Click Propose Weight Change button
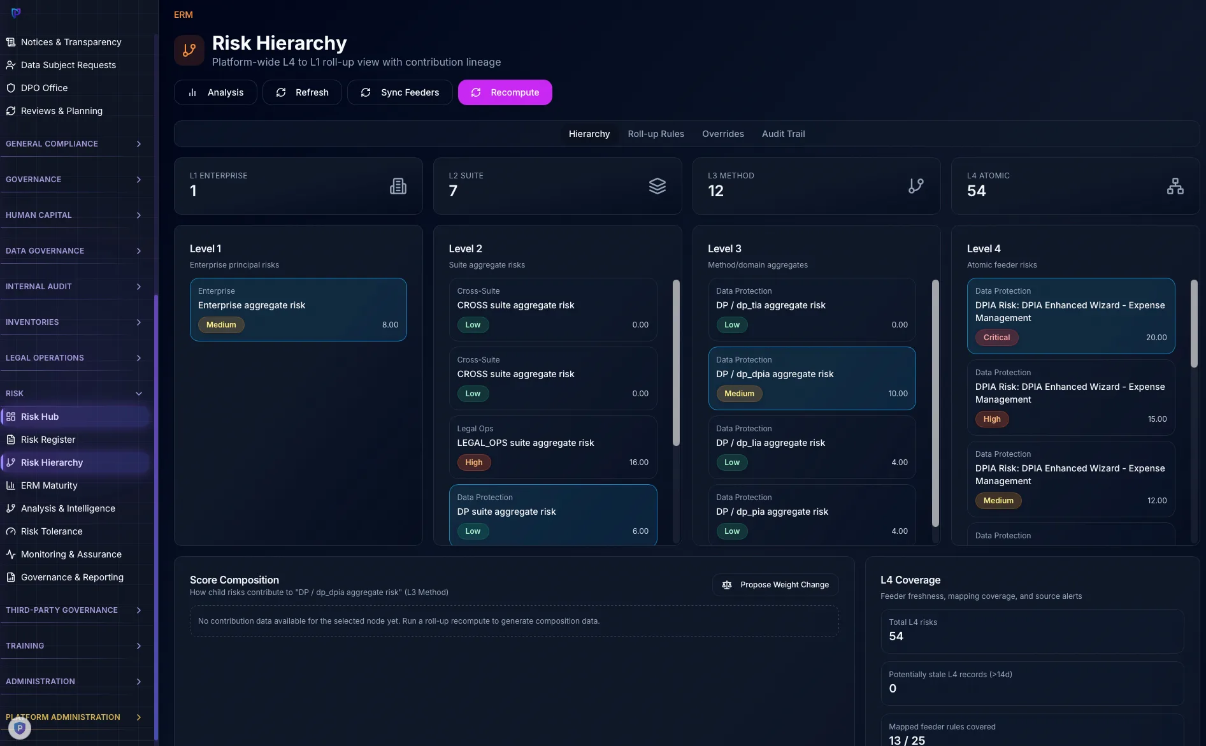The height and width of the screenshot is (746, 1206). 775,585
